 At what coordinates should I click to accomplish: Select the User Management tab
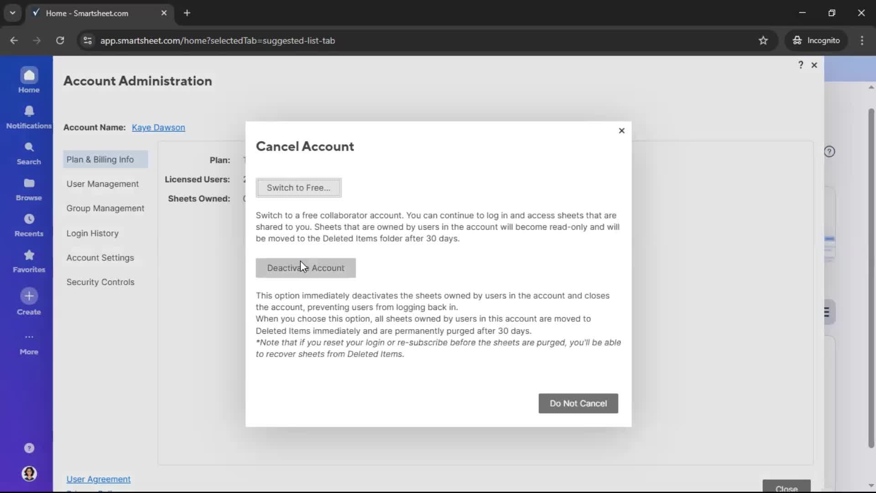pyautogui.click(x=102, y=184)
